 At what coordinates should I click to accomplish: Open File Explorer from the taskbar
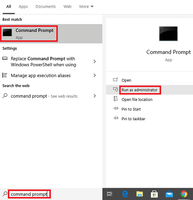140,194
